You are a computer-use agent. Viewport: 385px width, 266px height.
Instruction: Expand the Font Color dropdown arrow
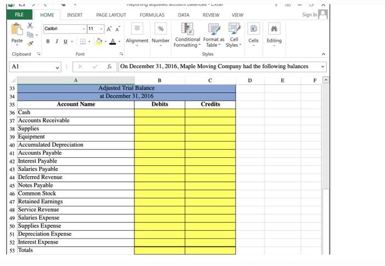coord(119,42)
